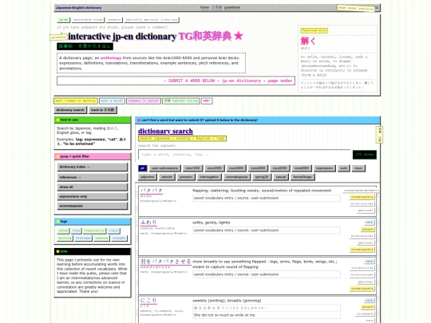Toggle the 'expression' filter chip
The image size is (431, 323).
coord(324,168)
